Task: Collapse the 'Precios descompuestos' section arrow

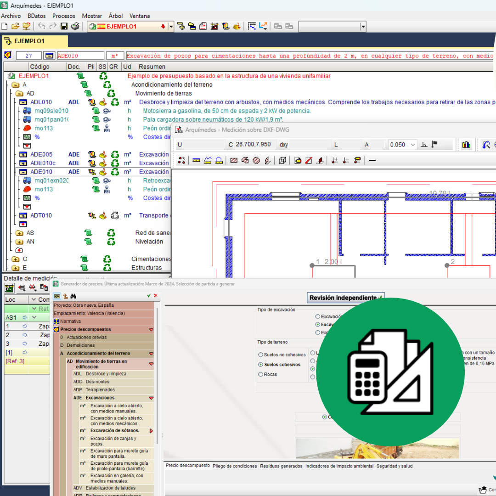Action: pyautogui.click(x=151, y=330)
